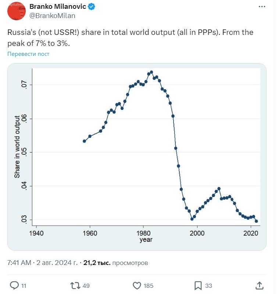Click the 'Share in world output' axis label
The width and height of the screenshot is (279, 294).
(x=17, y=147)
